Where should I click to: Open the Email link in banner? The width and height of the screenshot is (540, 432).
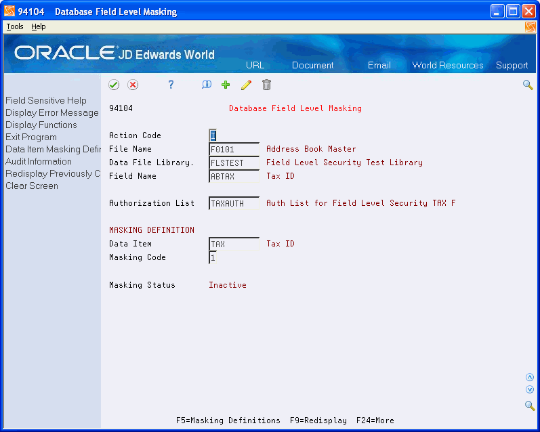pyautogui.click(x=379, y=66)
